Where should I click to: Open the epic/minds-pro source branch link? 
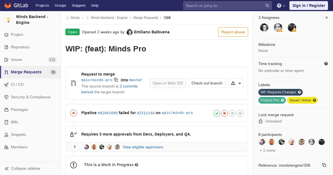97,80
